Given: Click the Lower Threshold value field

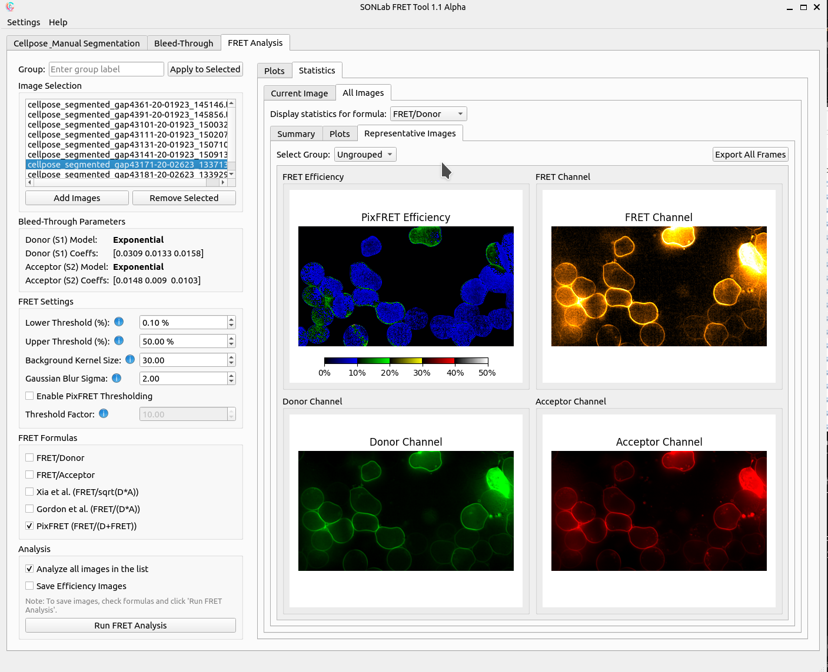Looking at the screenshot, I should 184,322.
